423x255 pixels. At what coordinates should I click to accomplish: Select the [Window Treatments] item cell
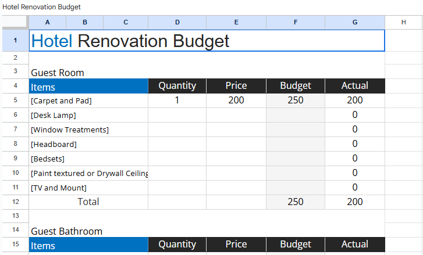click(69, 130)
